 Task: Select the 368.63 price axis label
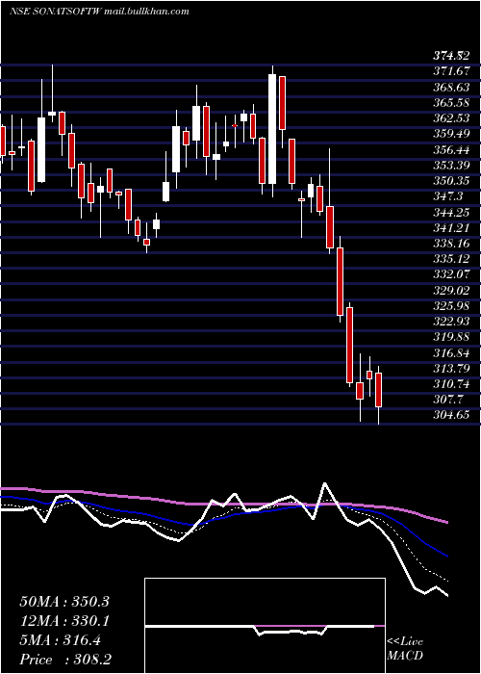(x=451, y=87)
